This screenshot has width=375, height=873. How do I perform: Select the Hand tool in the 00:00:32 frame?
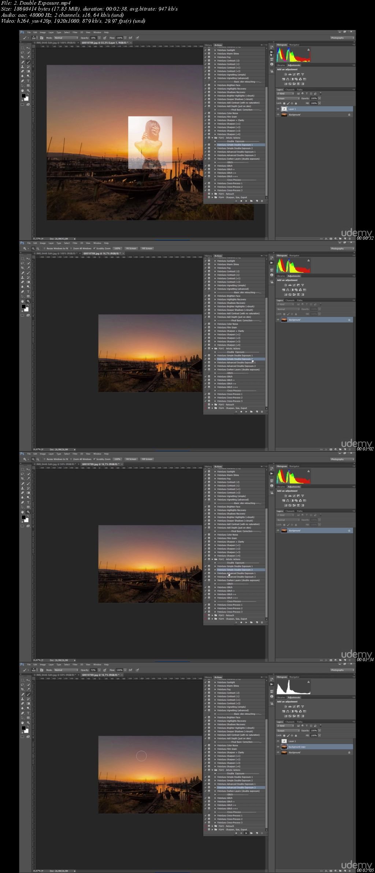22,91
